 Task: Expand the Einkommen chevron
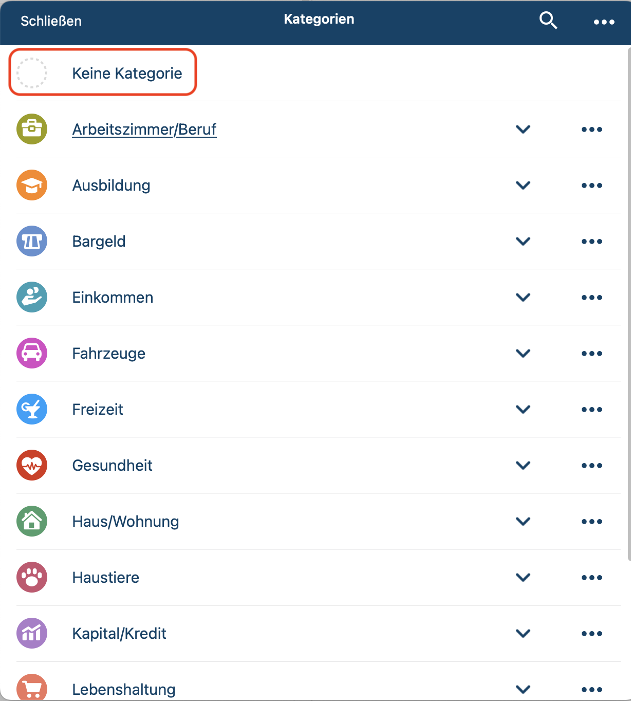pos(523,298)
